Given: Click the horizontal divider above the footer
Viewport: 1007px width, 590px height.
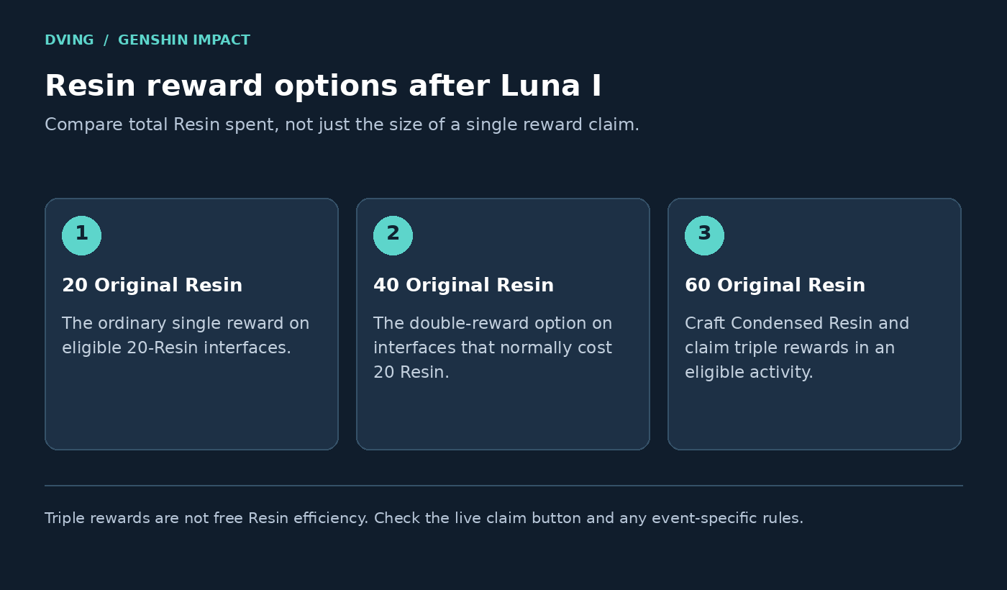Looking at the screenshot, I should [x=503, y=486].
